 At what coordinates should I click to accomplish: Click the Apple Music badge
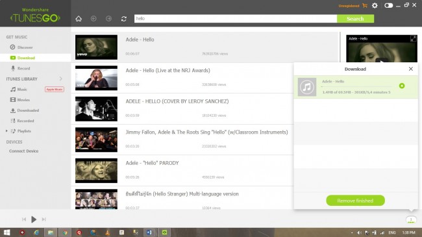(x=55, y=89)
